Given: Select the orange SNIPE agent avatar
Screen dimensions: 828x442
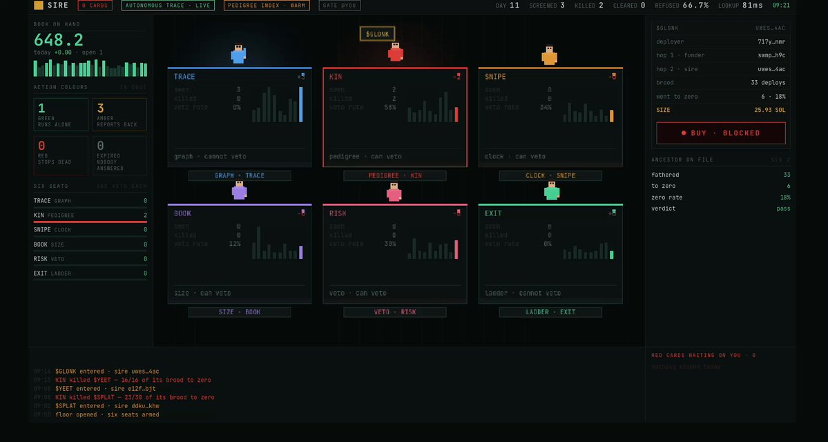Looking at the screenshot, I should coord(549,55).
